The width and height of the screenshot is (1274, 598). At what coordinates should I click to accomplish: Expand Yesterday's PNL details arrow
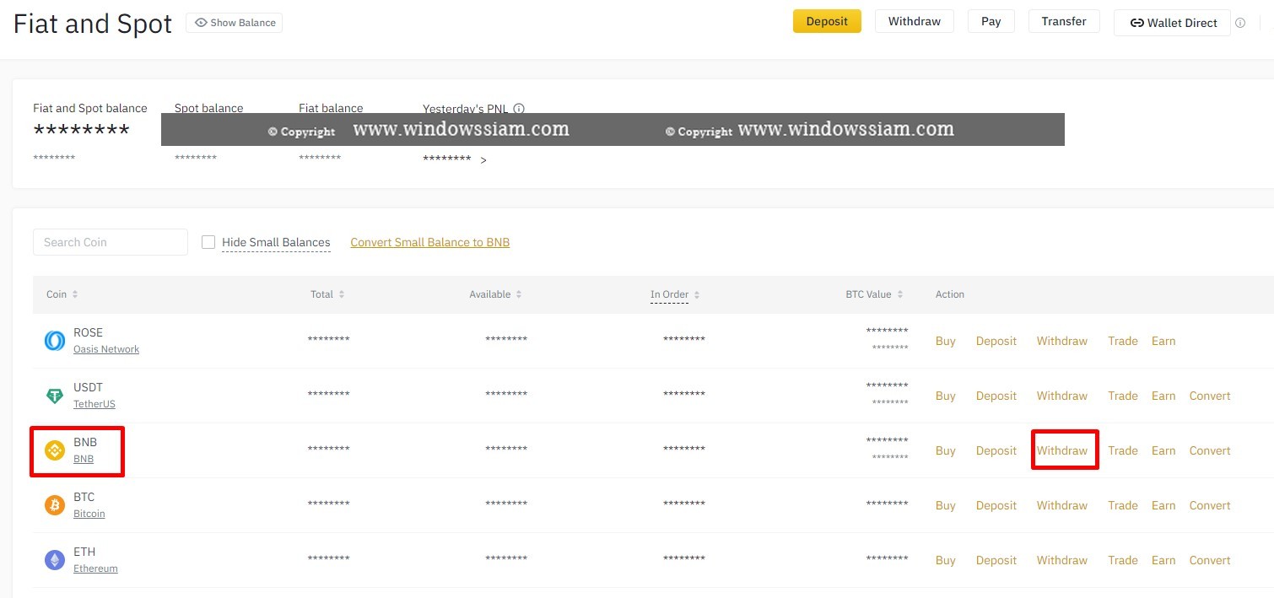click(x=483, y=160)
